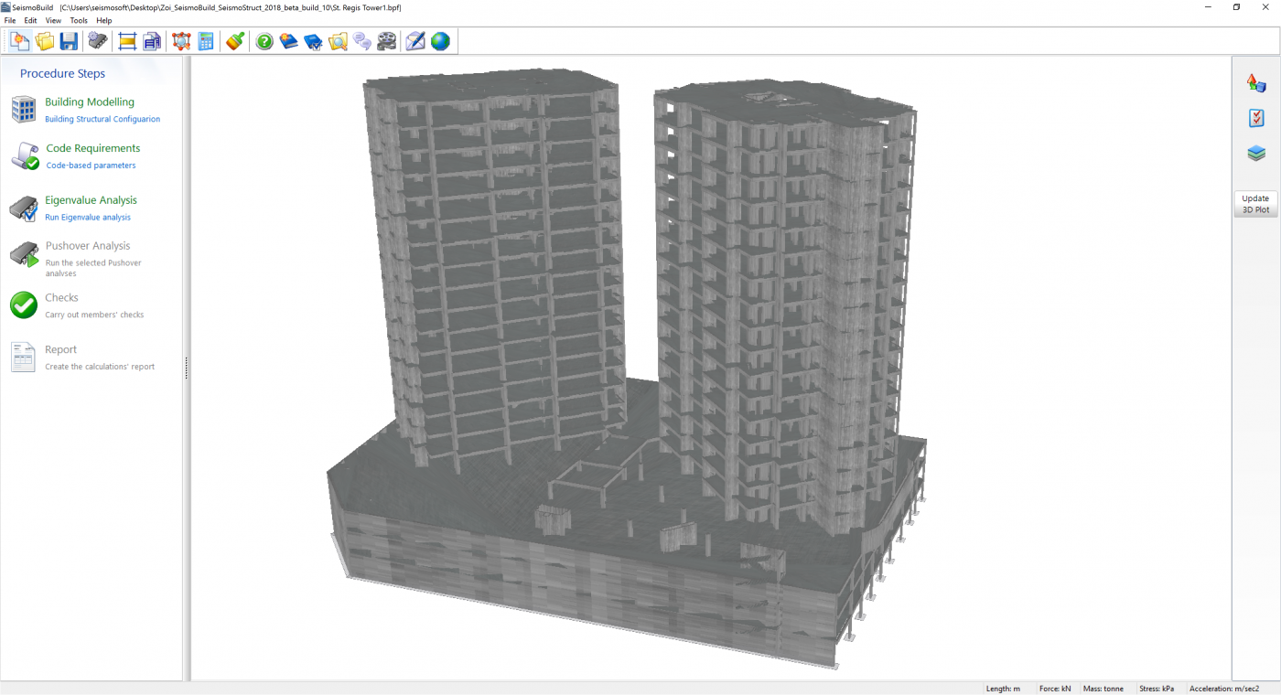The image size is (1281, 695).
Task: Click the 3D shapes icon on right panel
Action: (1256, 83)
